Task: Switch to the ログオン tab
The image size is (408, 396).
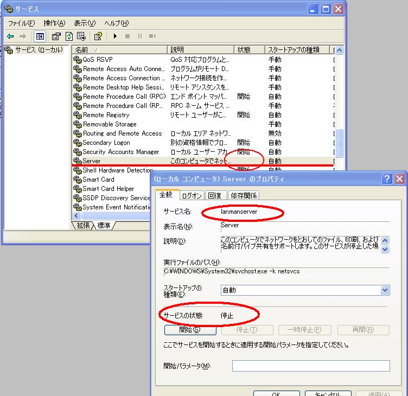Action: (192, 195)
